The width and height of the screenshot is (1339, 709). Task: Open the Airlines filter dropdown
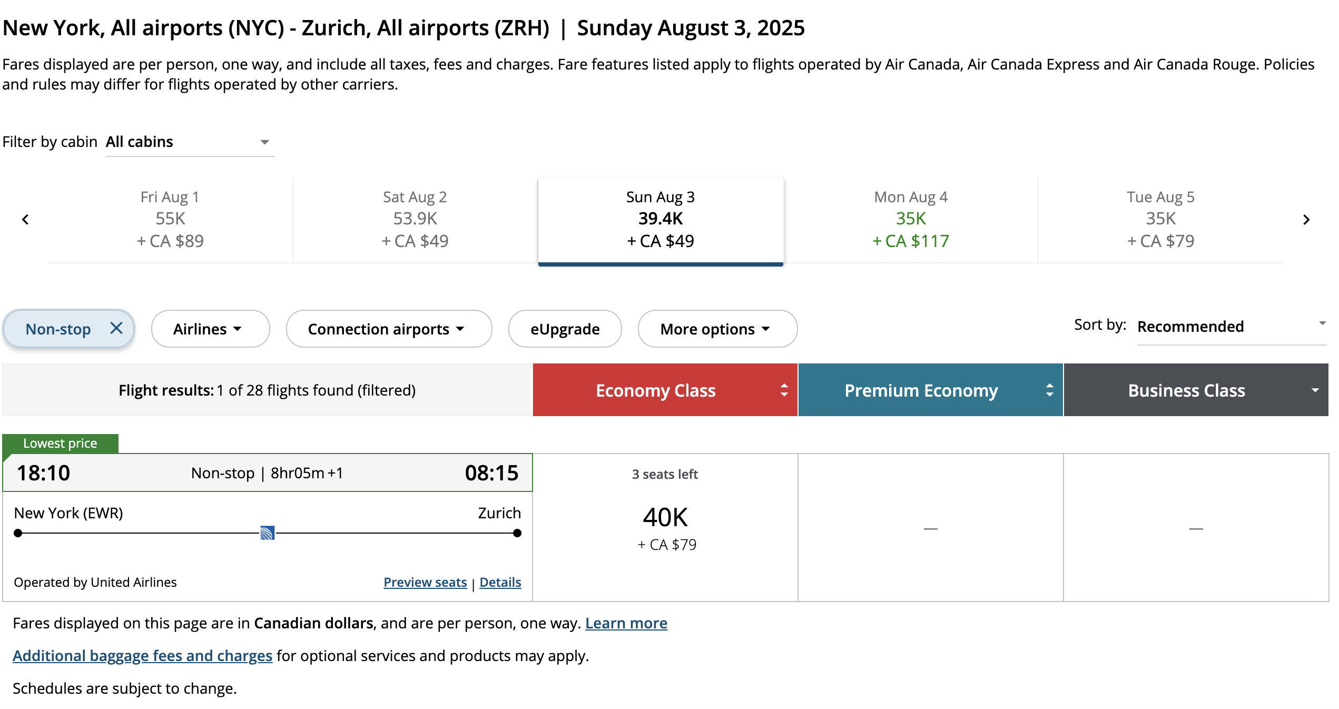coord(210,329)
